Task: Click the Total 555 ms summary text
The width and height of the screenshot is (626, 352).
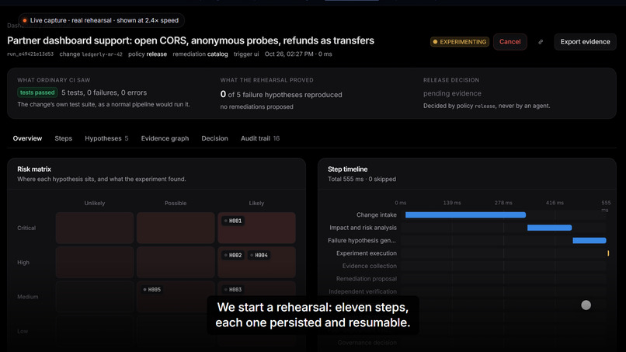Action: point(362,179)
